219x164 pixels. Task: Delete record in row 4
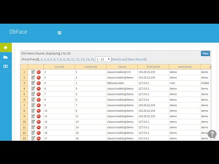click(x=39, y=89)
